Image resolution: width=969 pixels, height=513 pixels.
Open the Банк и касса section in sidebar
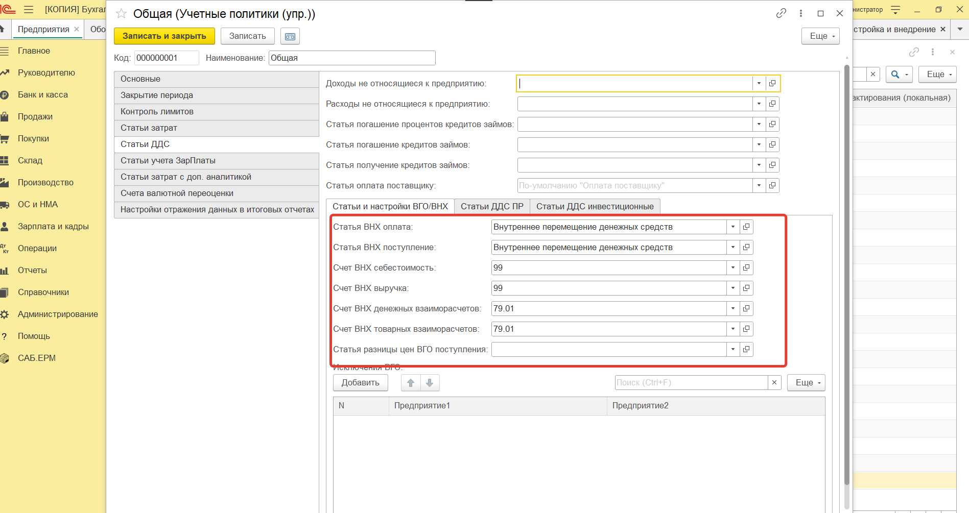pos(43,95)
